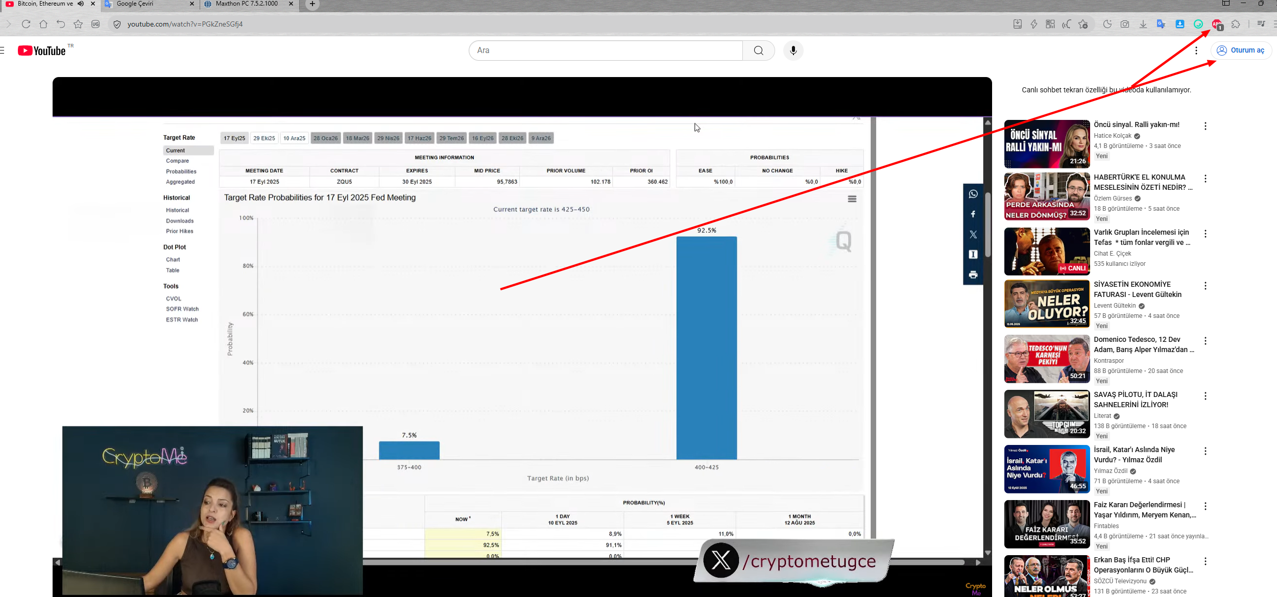Click the AdBlock Plus extension icon
Screen dimensions: 1277x597
[x=1217, y=24]
